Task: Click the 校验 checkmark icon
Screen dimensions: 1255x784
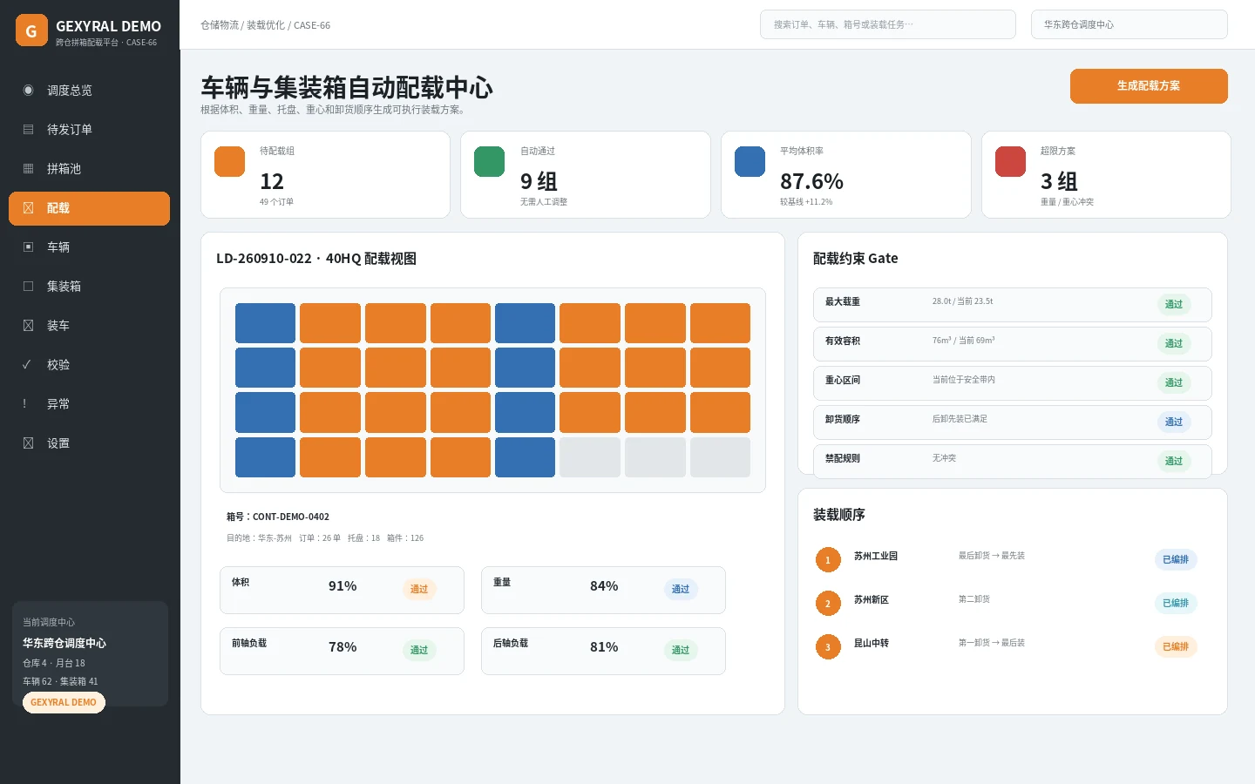Action: click(26, 365)
